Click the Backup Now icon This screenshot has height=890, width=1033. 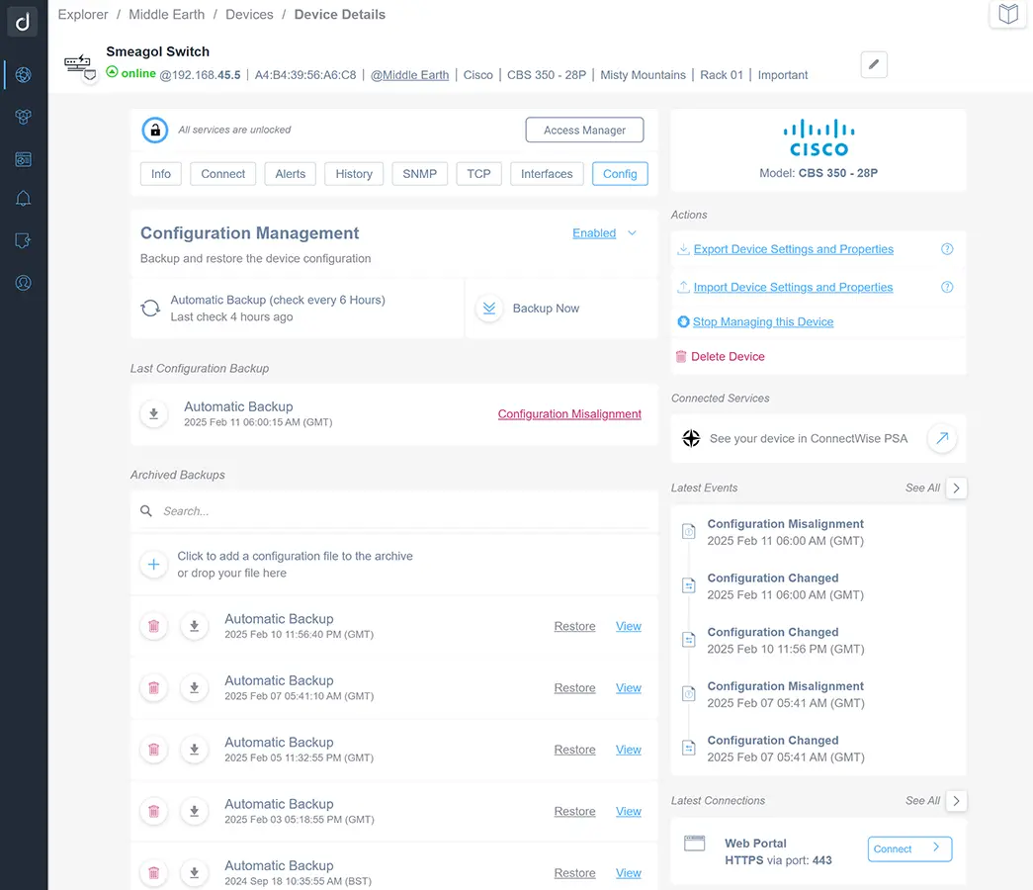(488, 309)
